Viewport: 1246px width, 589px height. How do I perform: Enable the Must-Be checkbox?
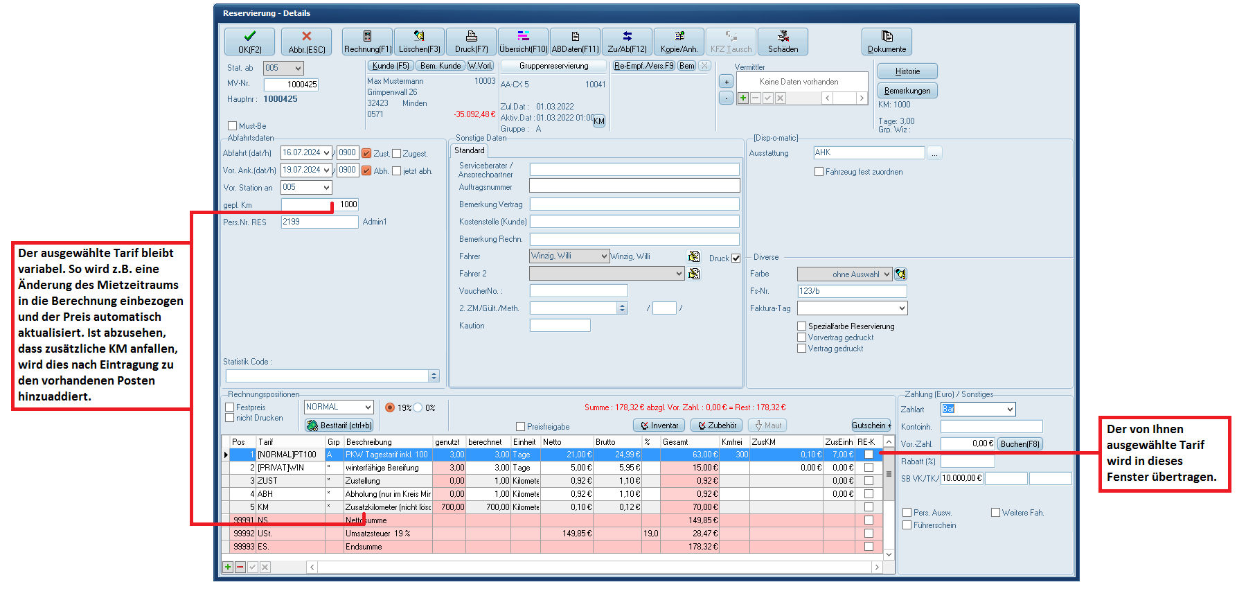click(233, 126)
